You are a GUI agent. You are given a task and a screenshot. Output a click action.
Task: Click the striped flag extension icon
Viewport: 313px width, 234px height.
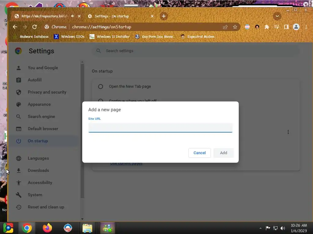click(247, 27)
